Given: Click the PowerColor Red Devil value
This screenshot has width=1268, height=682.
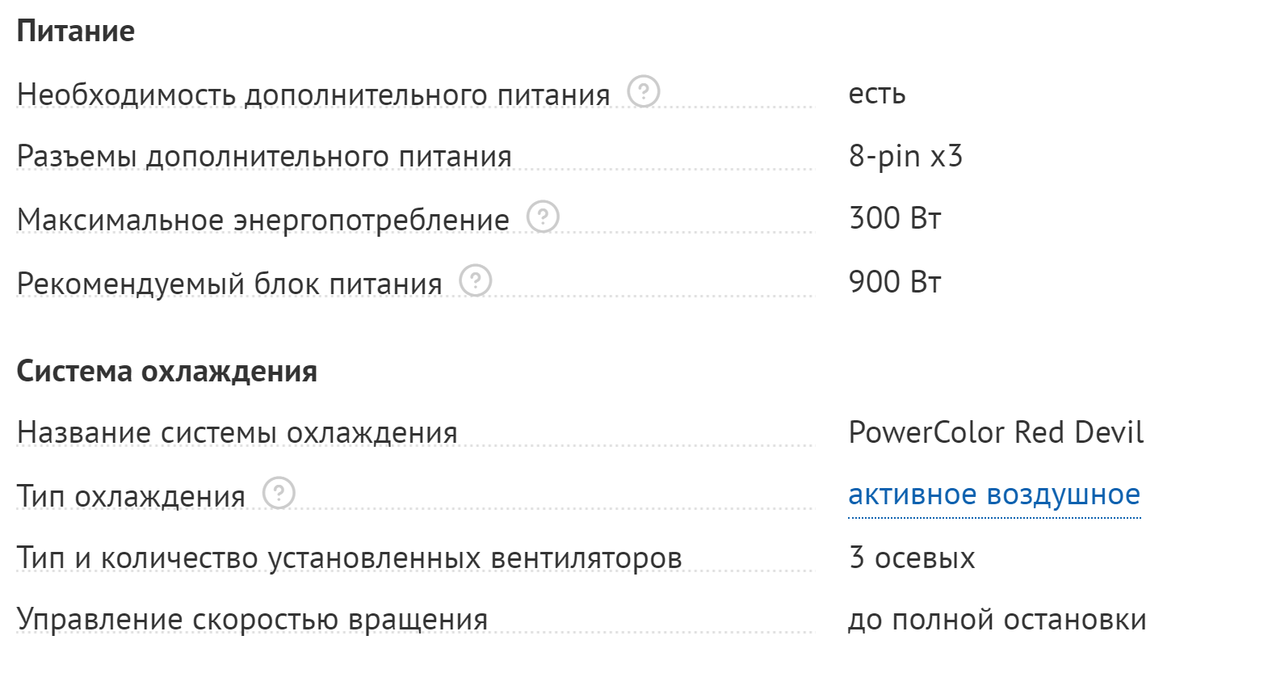Looking at the screenshot, I should tap(996, 433).
